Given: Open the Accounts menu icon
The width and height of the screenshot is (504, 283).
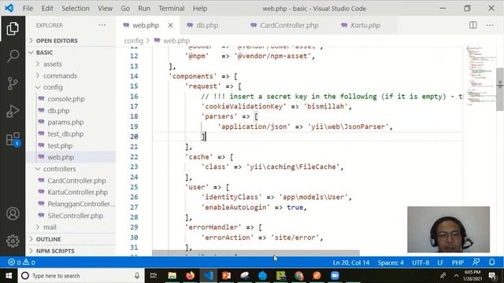Looking at the screenshot, I should (13, 214).
